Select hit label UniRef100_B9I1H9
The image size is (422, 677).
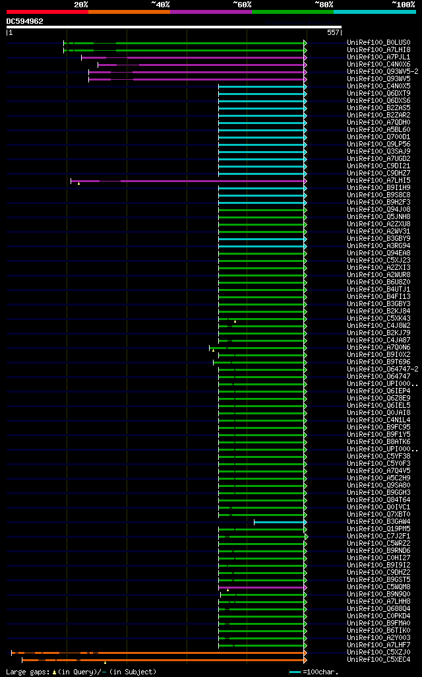point(379,188)
